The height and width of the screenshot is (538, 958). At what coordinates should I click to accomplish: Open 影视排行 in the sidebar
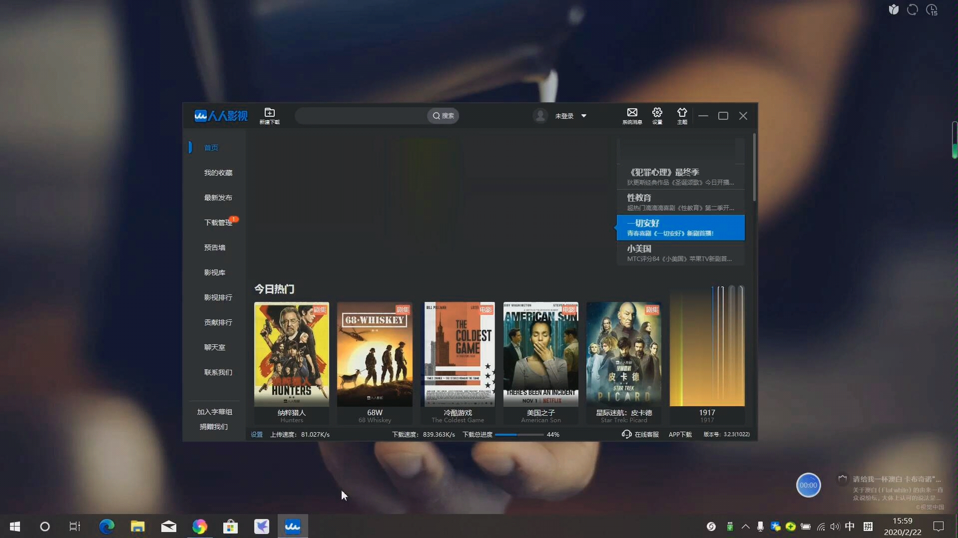(218, 297)
